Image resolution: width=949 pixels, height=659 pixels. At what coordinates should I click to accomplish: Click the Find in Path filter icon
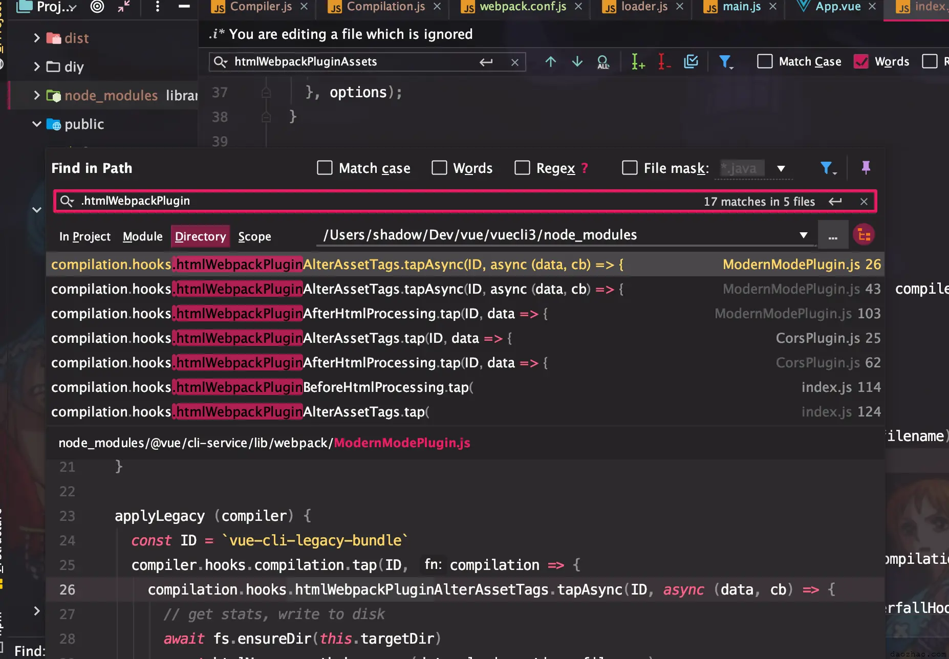[826, 168]
